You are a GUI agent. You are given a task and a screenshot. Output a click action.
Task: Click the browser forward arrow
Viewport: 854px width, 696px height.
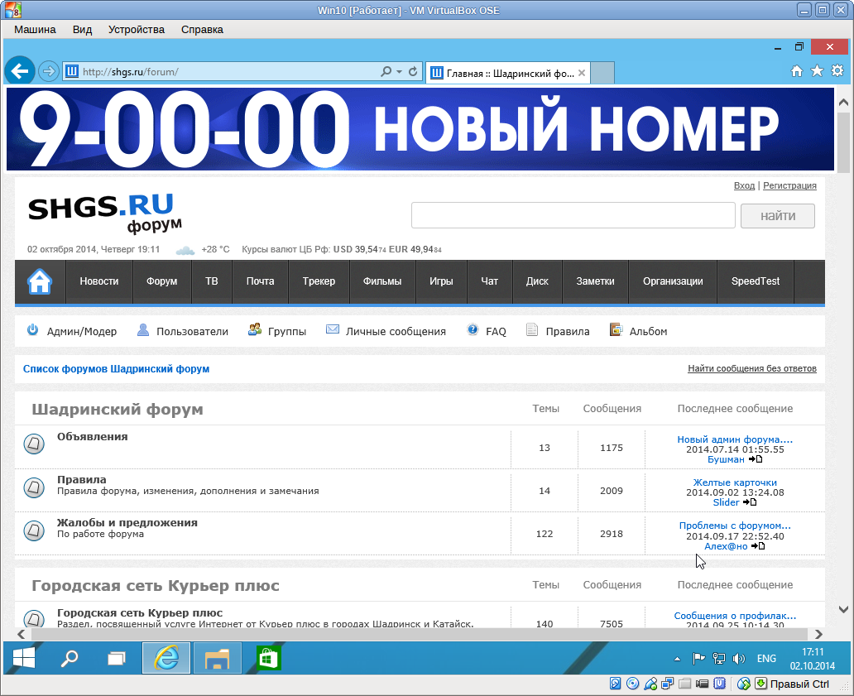pos(49,71)
